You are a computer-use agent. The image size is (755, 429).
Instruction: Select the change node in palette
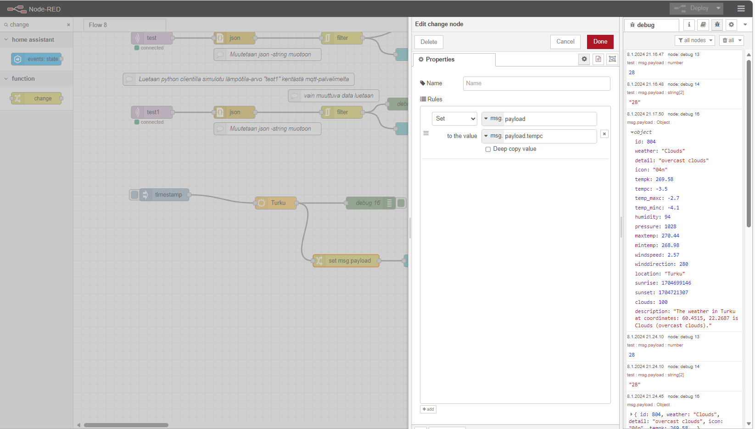point(36,98)
